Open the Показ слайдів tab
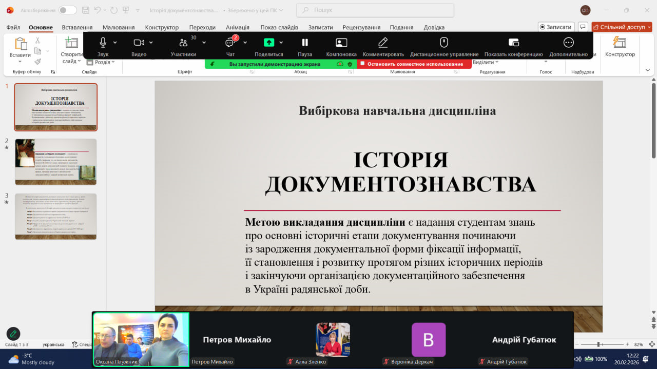This screenshot has width=657, height=369. click(279, 27)
